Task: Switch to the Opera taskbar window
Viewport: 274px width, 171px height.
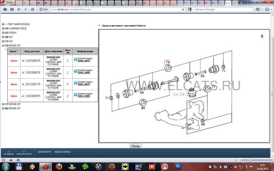Action: [45, 167]
